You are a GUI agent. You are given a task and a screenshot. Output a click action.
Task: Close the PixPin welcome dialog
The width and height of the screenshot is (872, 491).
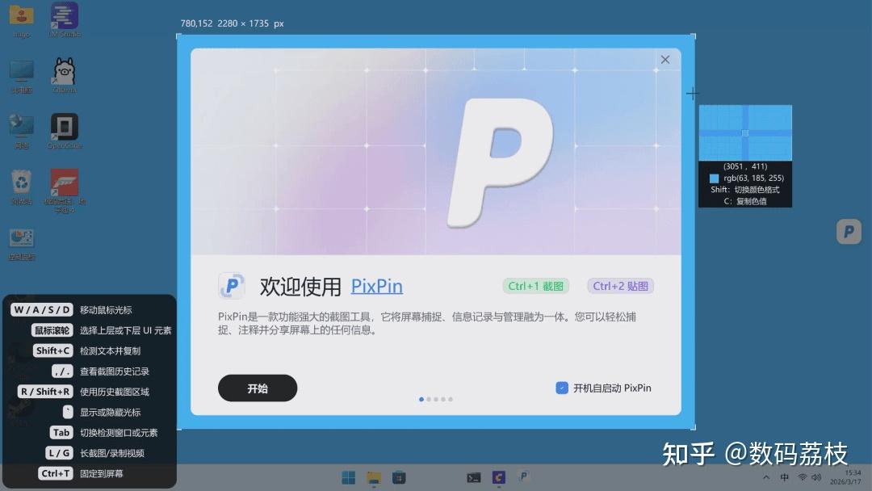pyautogui.click(x=665, y=60)
